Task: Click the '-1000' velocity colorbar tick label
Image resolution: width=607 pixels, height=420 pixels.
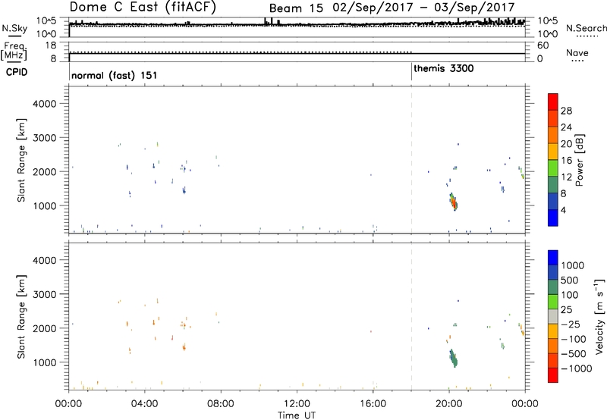Action: 576,368
